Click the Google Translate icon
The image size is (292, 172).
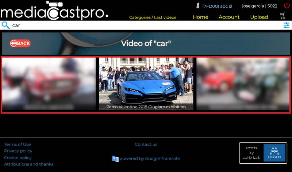[x=115, y=159]
